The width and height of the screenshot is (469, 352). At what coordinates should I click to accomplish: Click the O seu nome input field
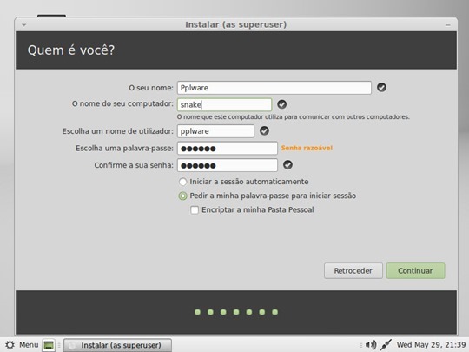pos(274,88)
